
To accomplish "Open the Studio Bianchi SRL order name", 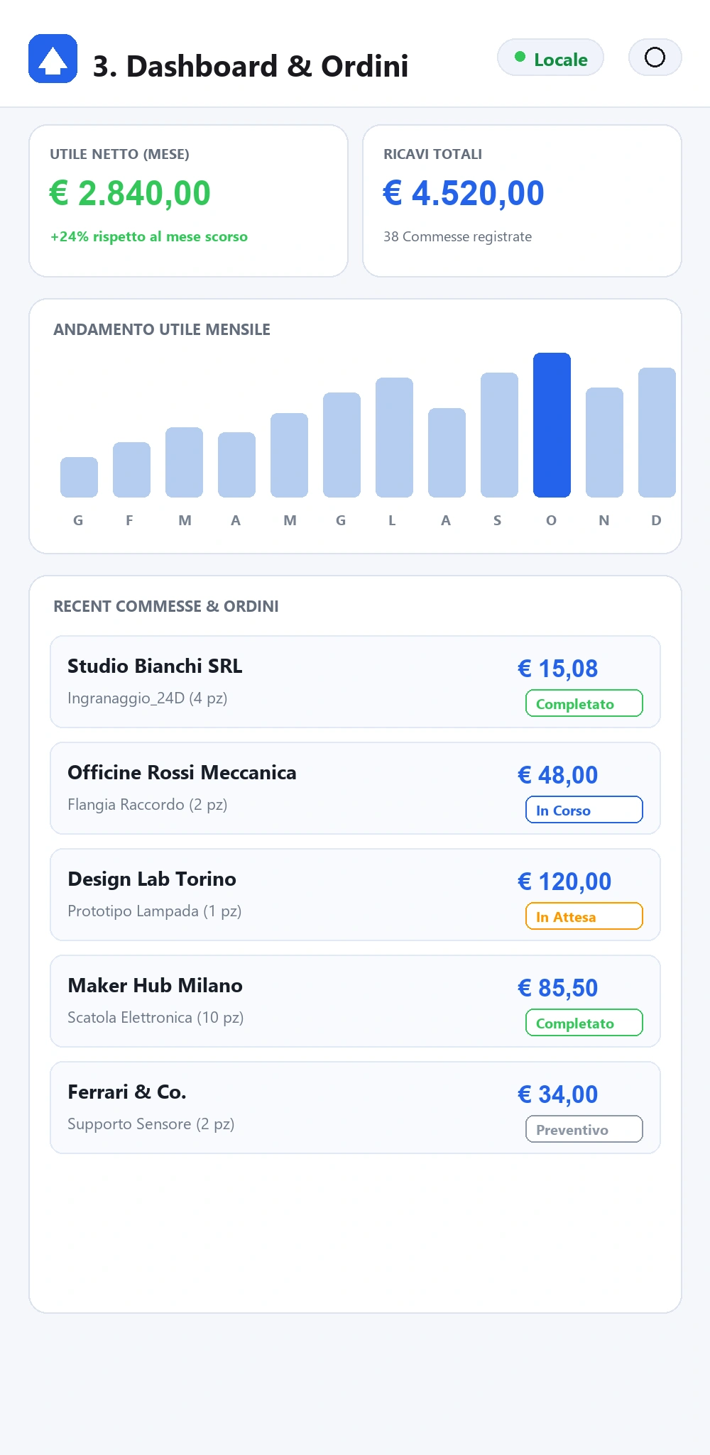I will pos(155,666).
